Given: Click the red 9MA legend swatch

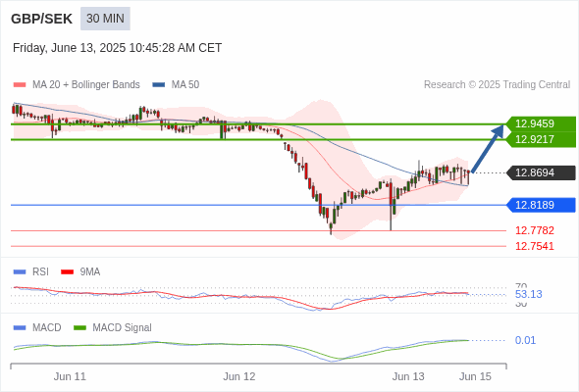Looking at the screenshot, I should point(67,272).
